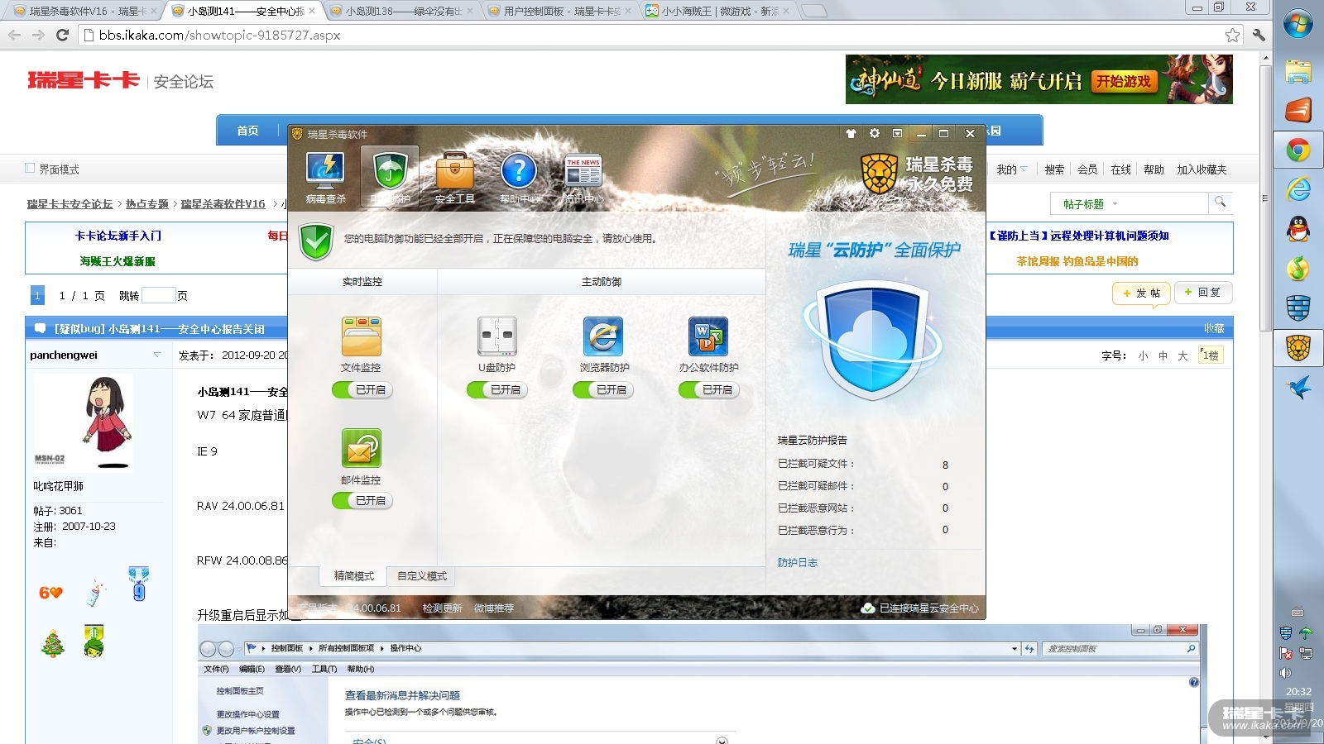Click the browser reload icon

click(x=62, y=35)
